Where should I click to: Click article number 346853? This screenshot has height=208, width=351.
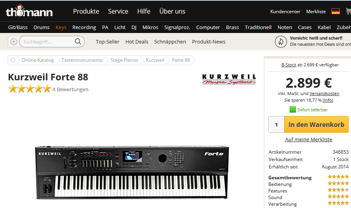341,152
